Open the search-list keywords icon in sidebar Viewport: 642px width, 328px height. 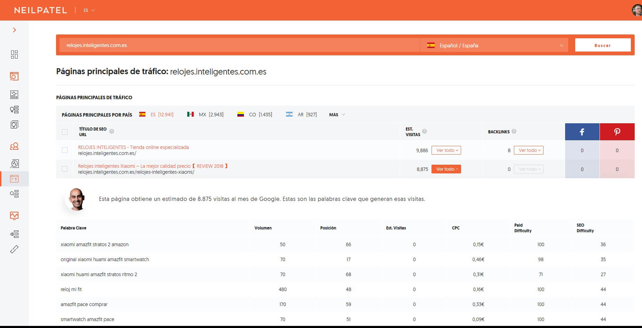14,194
